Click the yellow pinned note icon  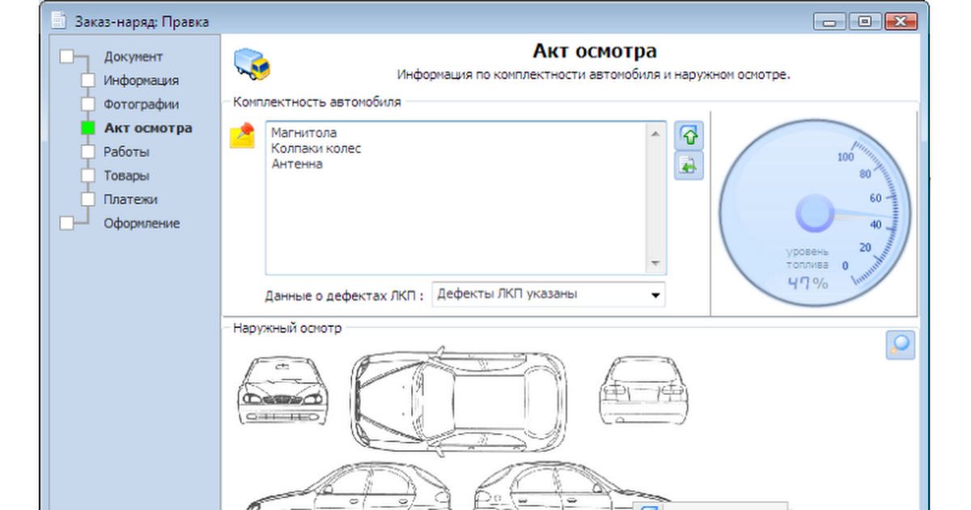coord(243,135)
